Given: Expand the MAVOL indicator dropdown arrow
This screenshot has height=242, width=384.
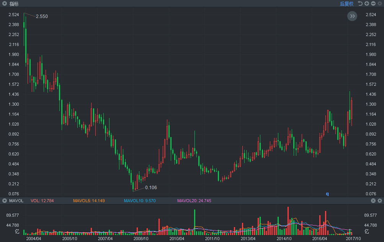Looking at the screenshot, I should (5, 201).
